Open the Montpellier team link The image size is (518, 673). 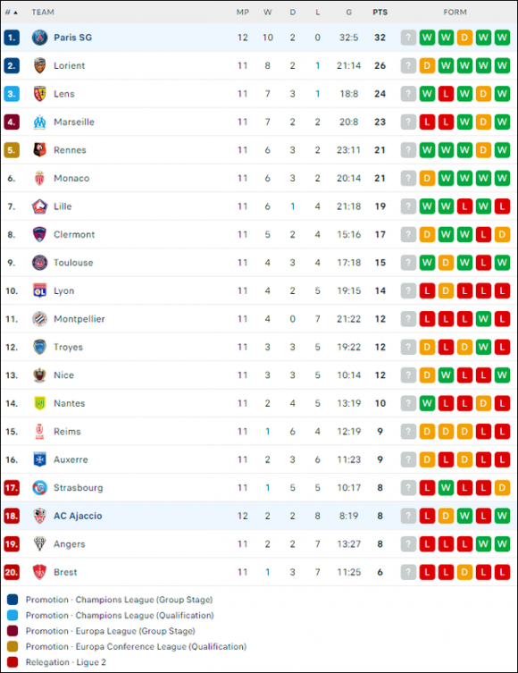pos(79,319)
